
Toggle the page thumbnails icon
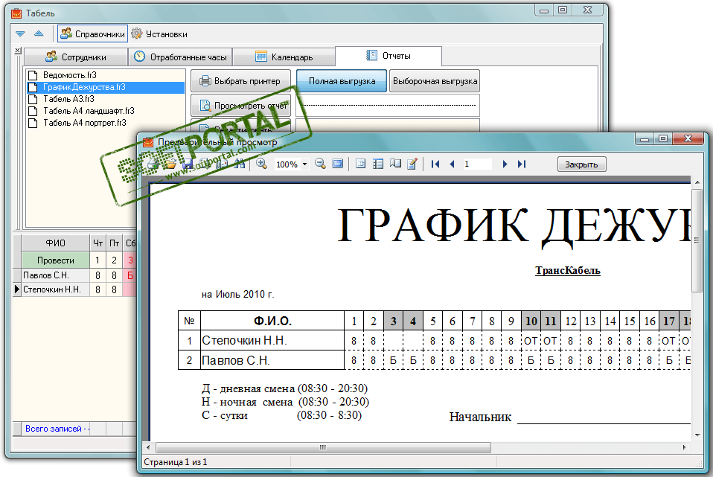tap(378, 164)
